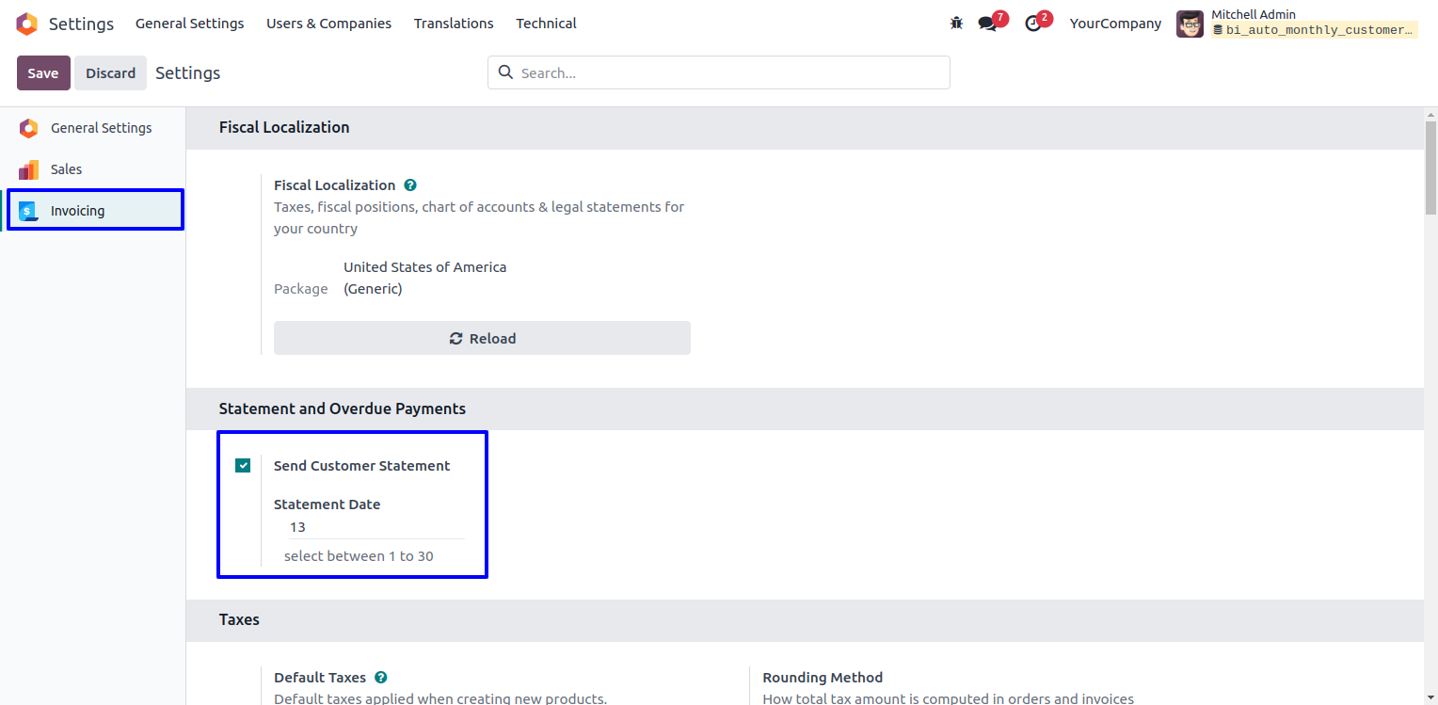Click the Sales sidebar icon
This screenshot has height=705, width=1438.
pyautogui.click(x=28, y=169)
